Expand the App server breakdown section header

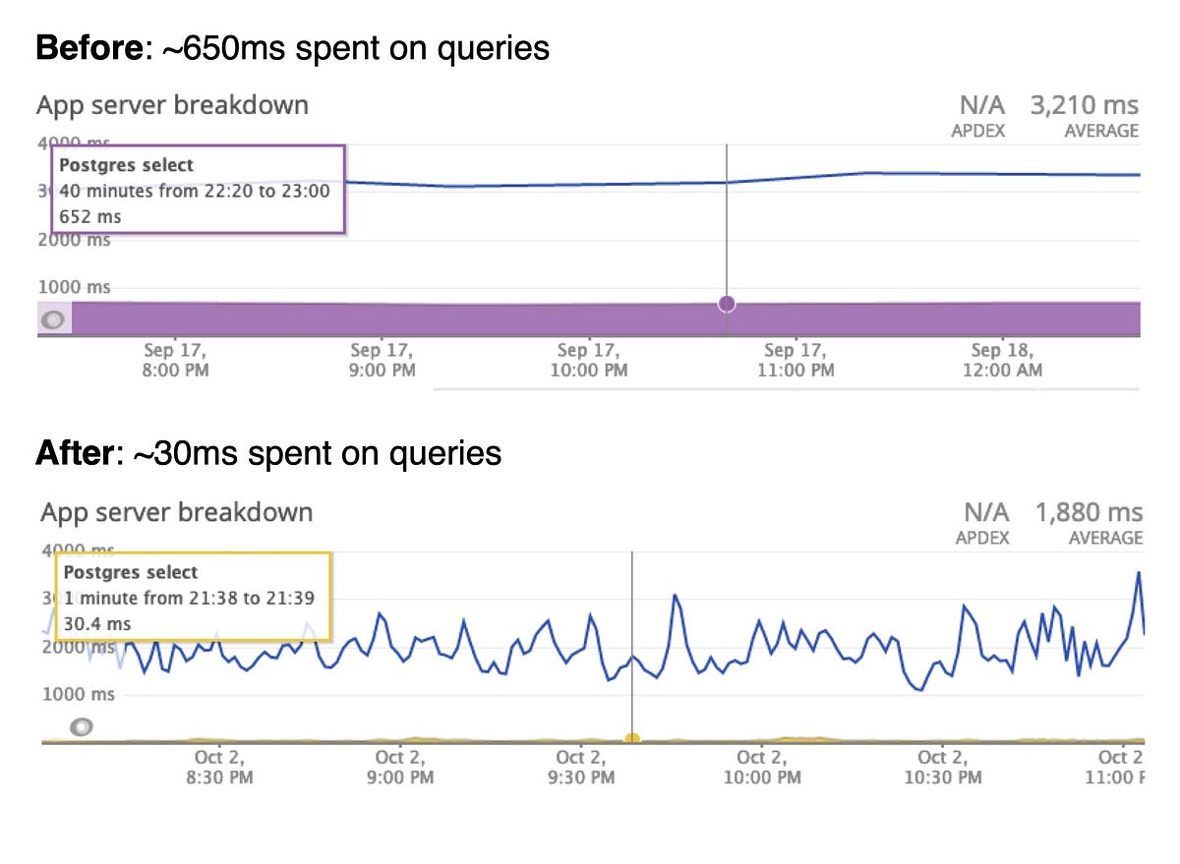click(x=173, y=105)
